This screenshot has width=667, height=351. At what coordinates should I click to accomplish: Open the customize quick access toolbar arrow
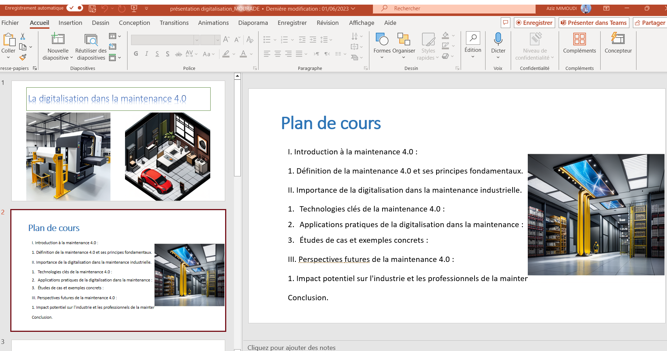146,9
